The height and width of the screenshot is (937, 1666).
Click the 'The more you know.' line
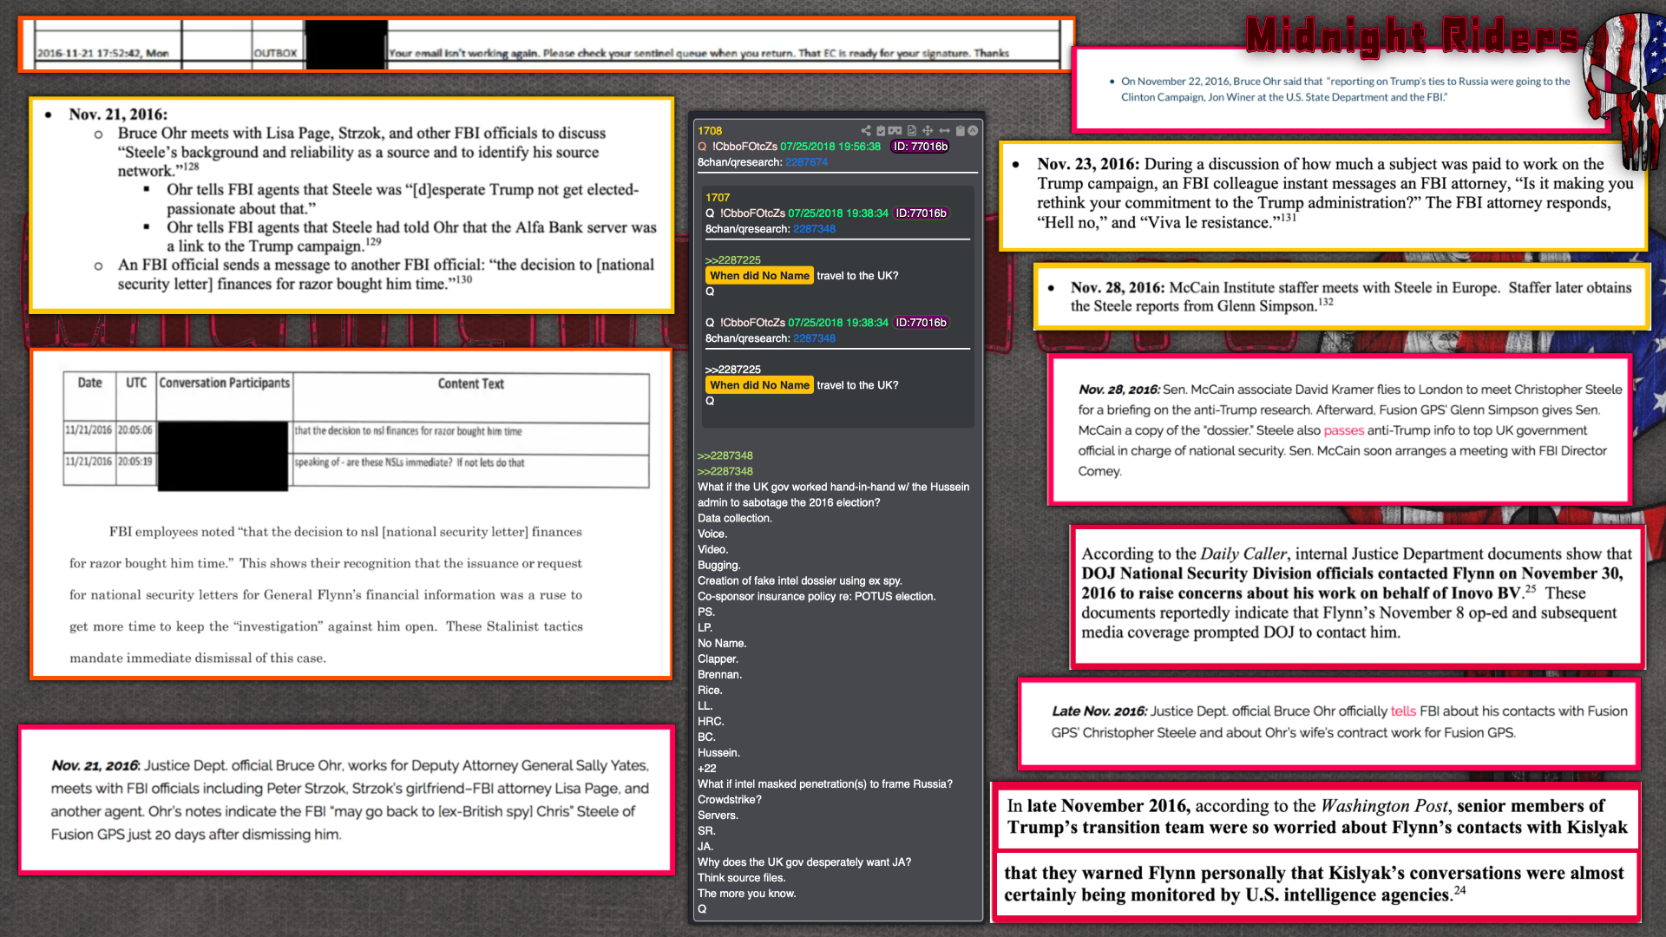pyautogui.click(x=746, y=893)
